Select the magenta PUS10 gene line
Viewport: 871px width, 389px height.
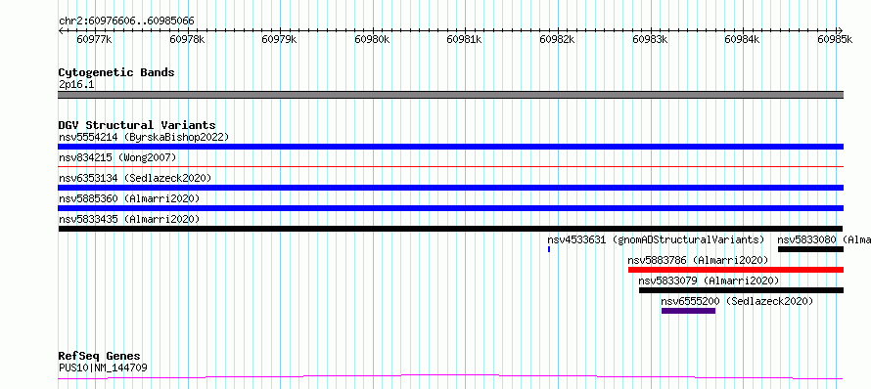(x=450, y=377)
